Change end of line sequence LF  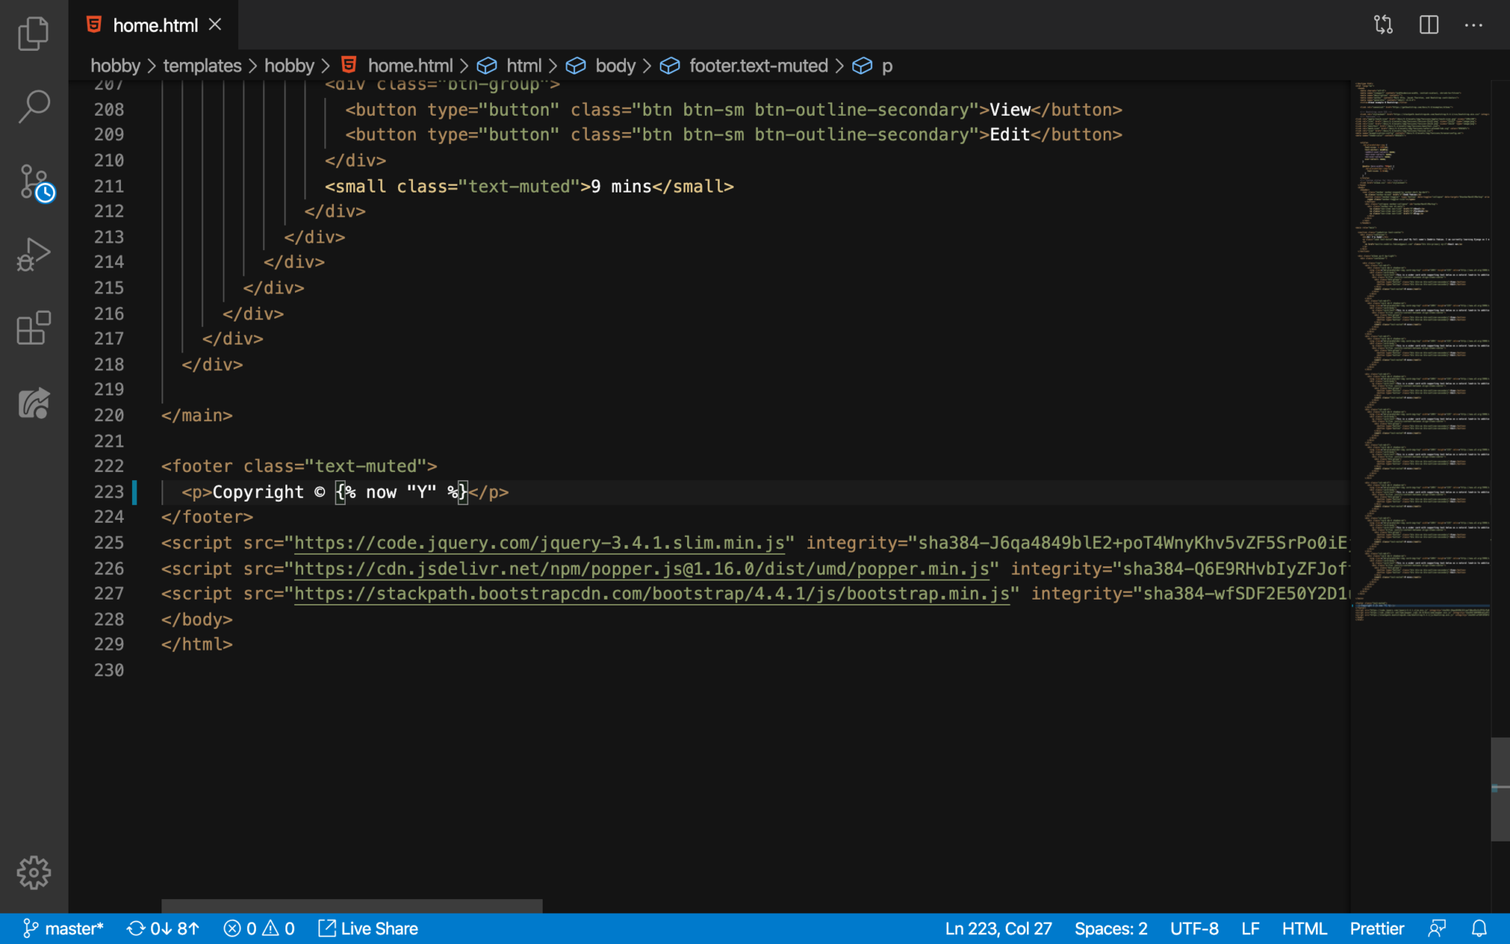coord(1250,929)
